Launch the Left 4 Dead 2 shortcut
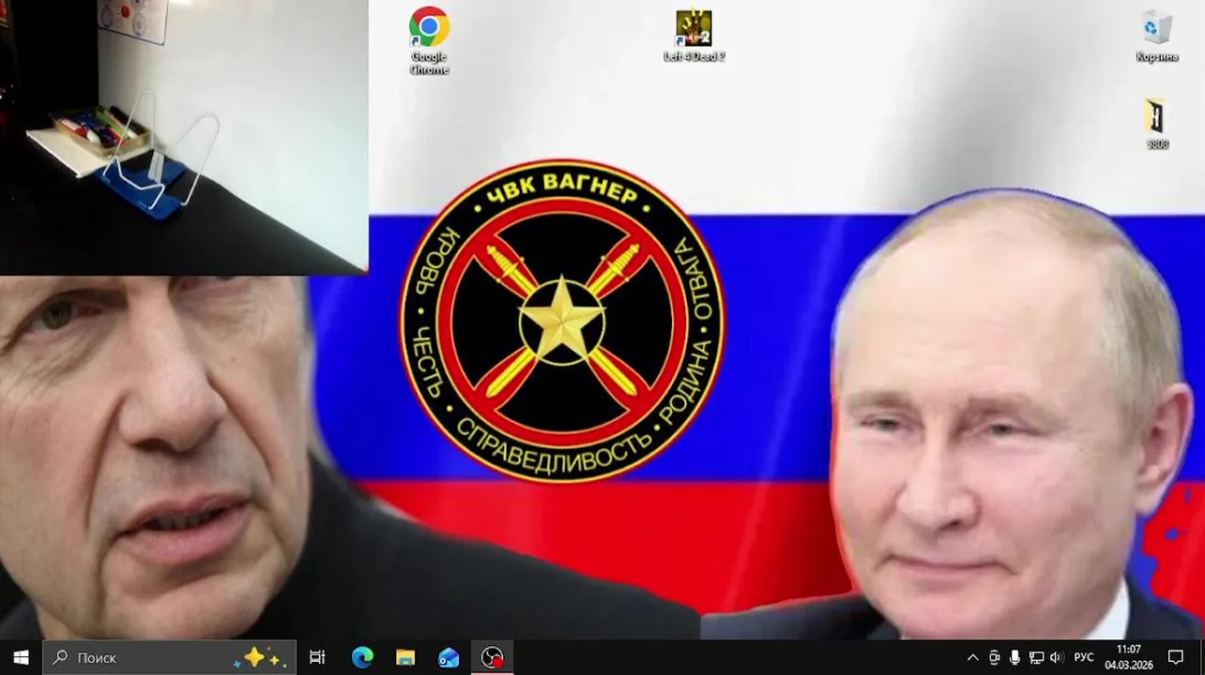1205x675 pixels. click(x=694, y=37)
